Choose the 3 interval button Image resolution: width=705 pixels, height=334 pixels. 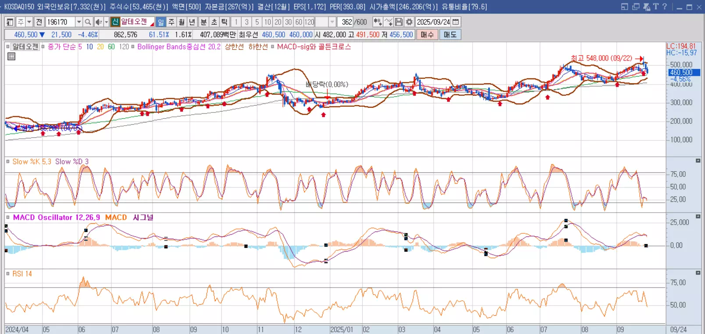point(246,22)
